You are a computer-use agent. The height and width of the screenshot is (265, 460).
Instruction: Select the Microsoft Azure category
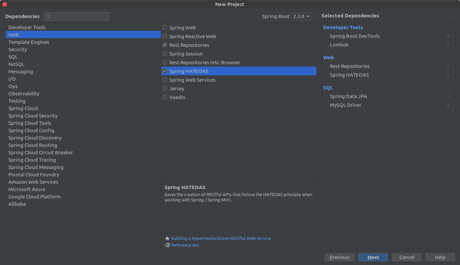click(83, 189)
